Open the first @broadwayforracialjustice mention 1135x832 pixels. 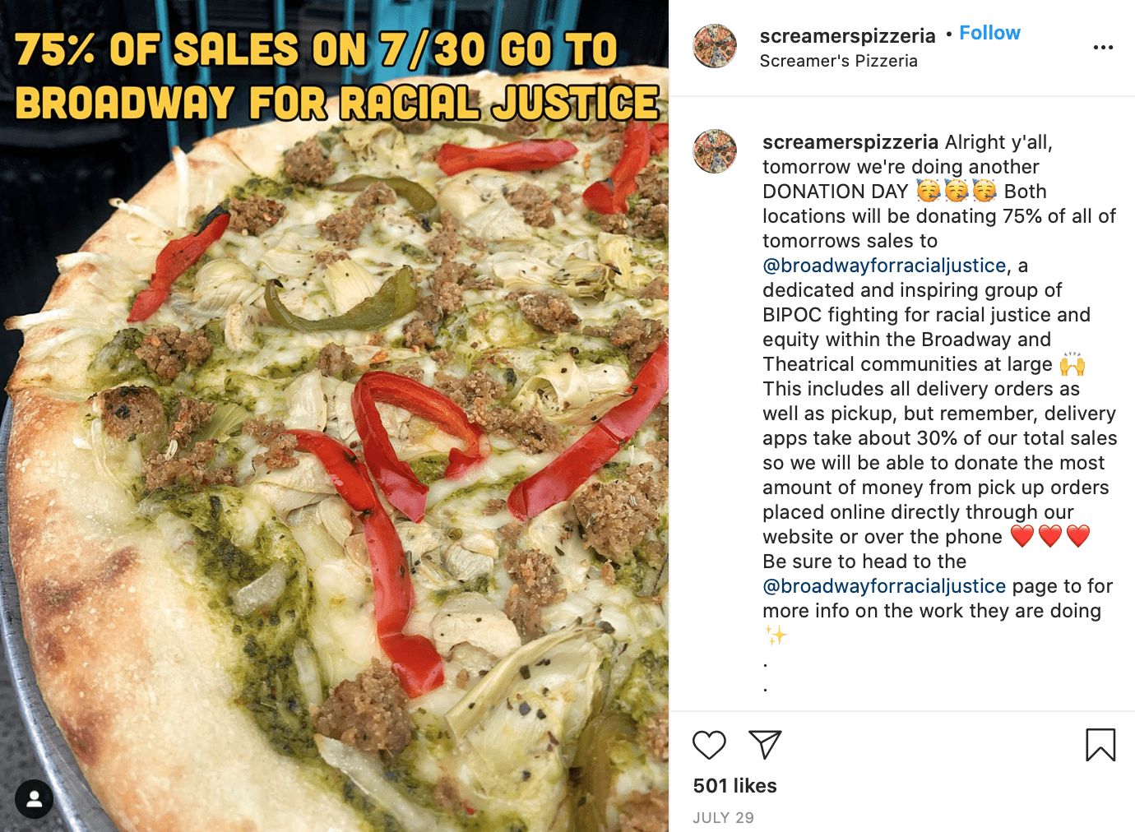884,266
